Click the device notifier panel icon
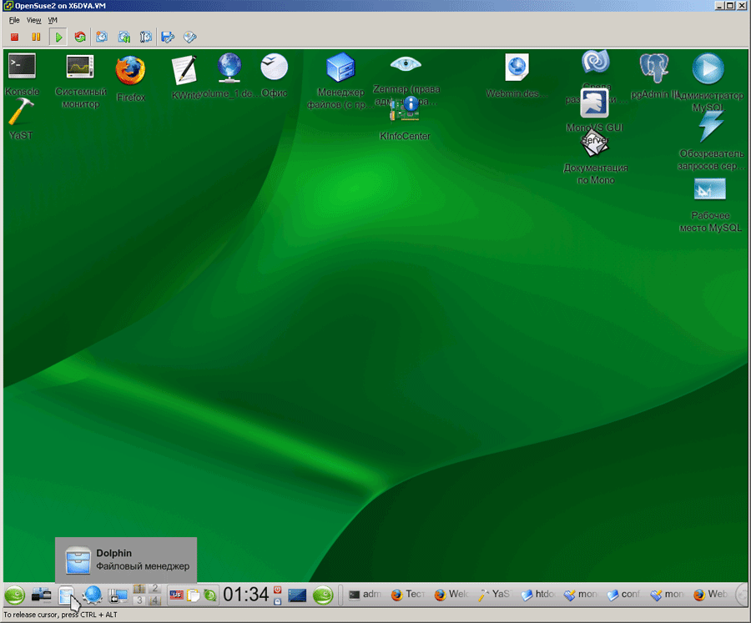The image size is (751, 623). (41, 595)
